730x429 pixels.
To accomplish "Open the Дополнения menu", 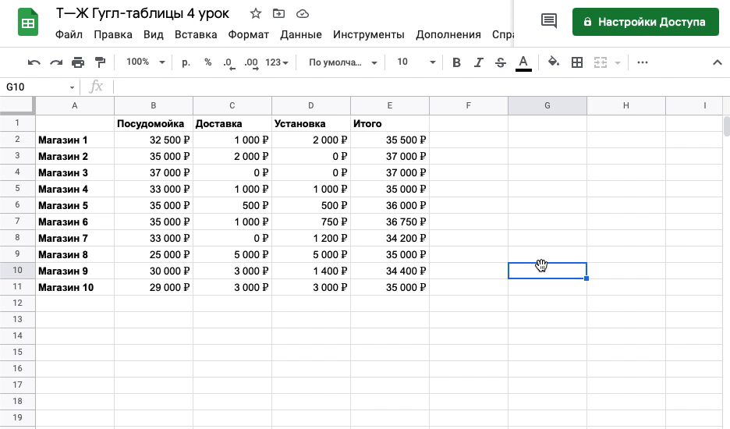I will tap(448, 34).
